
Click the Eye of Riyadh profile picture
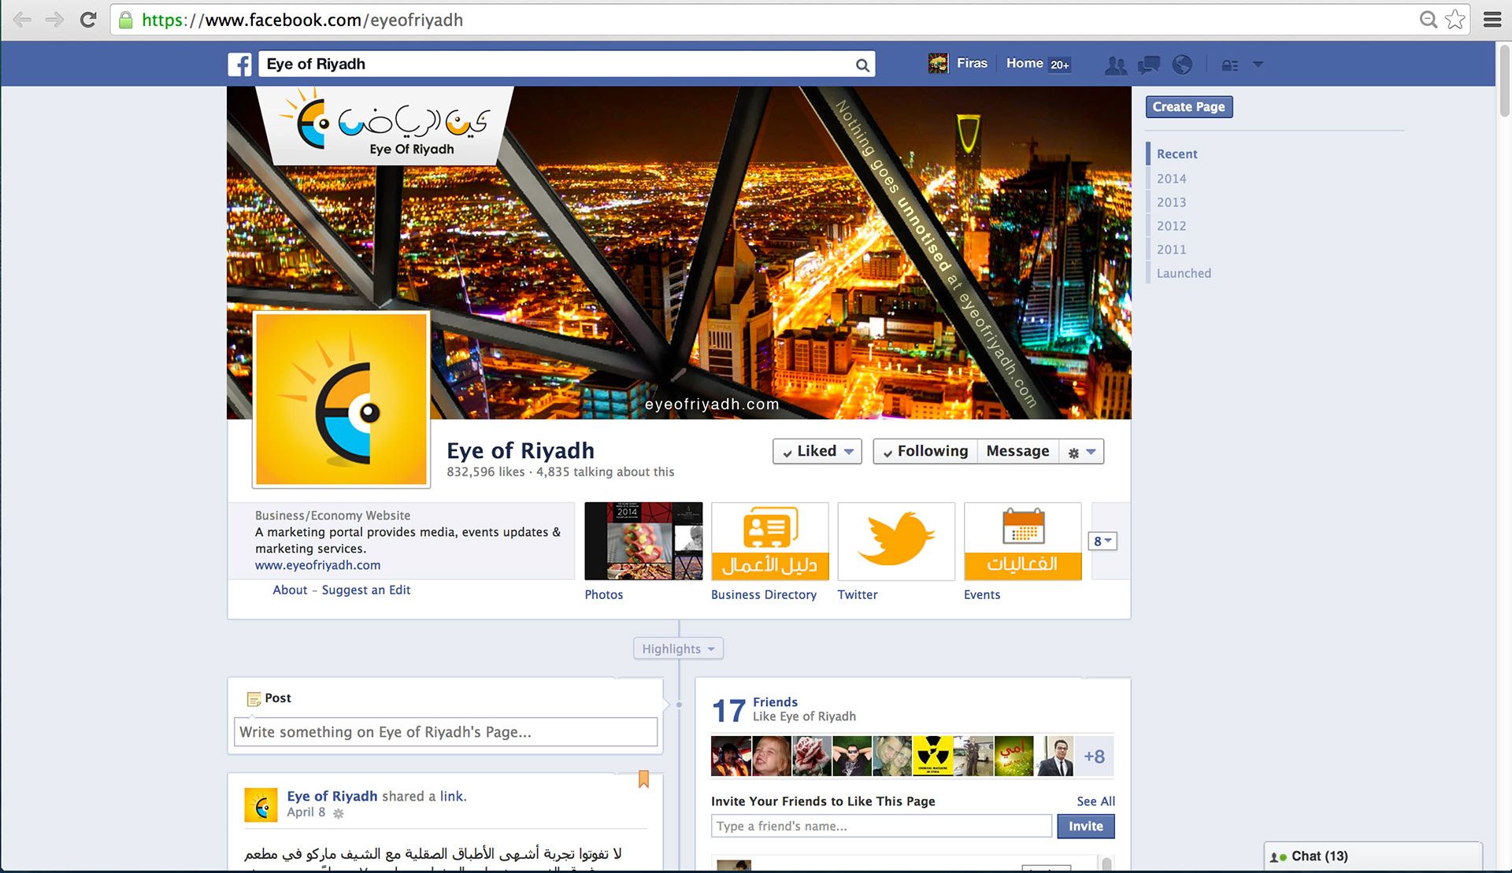point(341,399)
